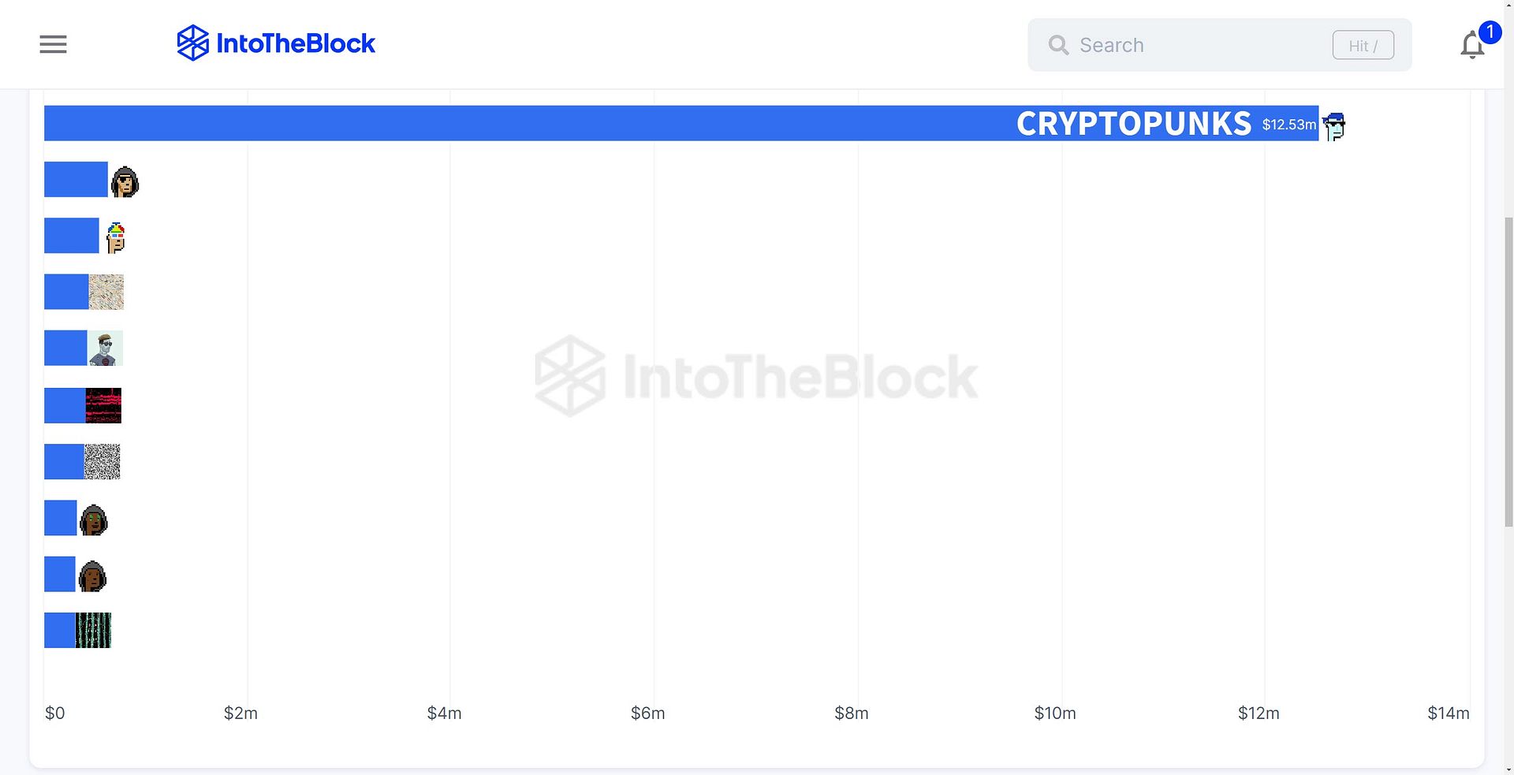The image size is (1514, 775).
Task: Open the notifications bell
Action: (x=1471, y=46)
